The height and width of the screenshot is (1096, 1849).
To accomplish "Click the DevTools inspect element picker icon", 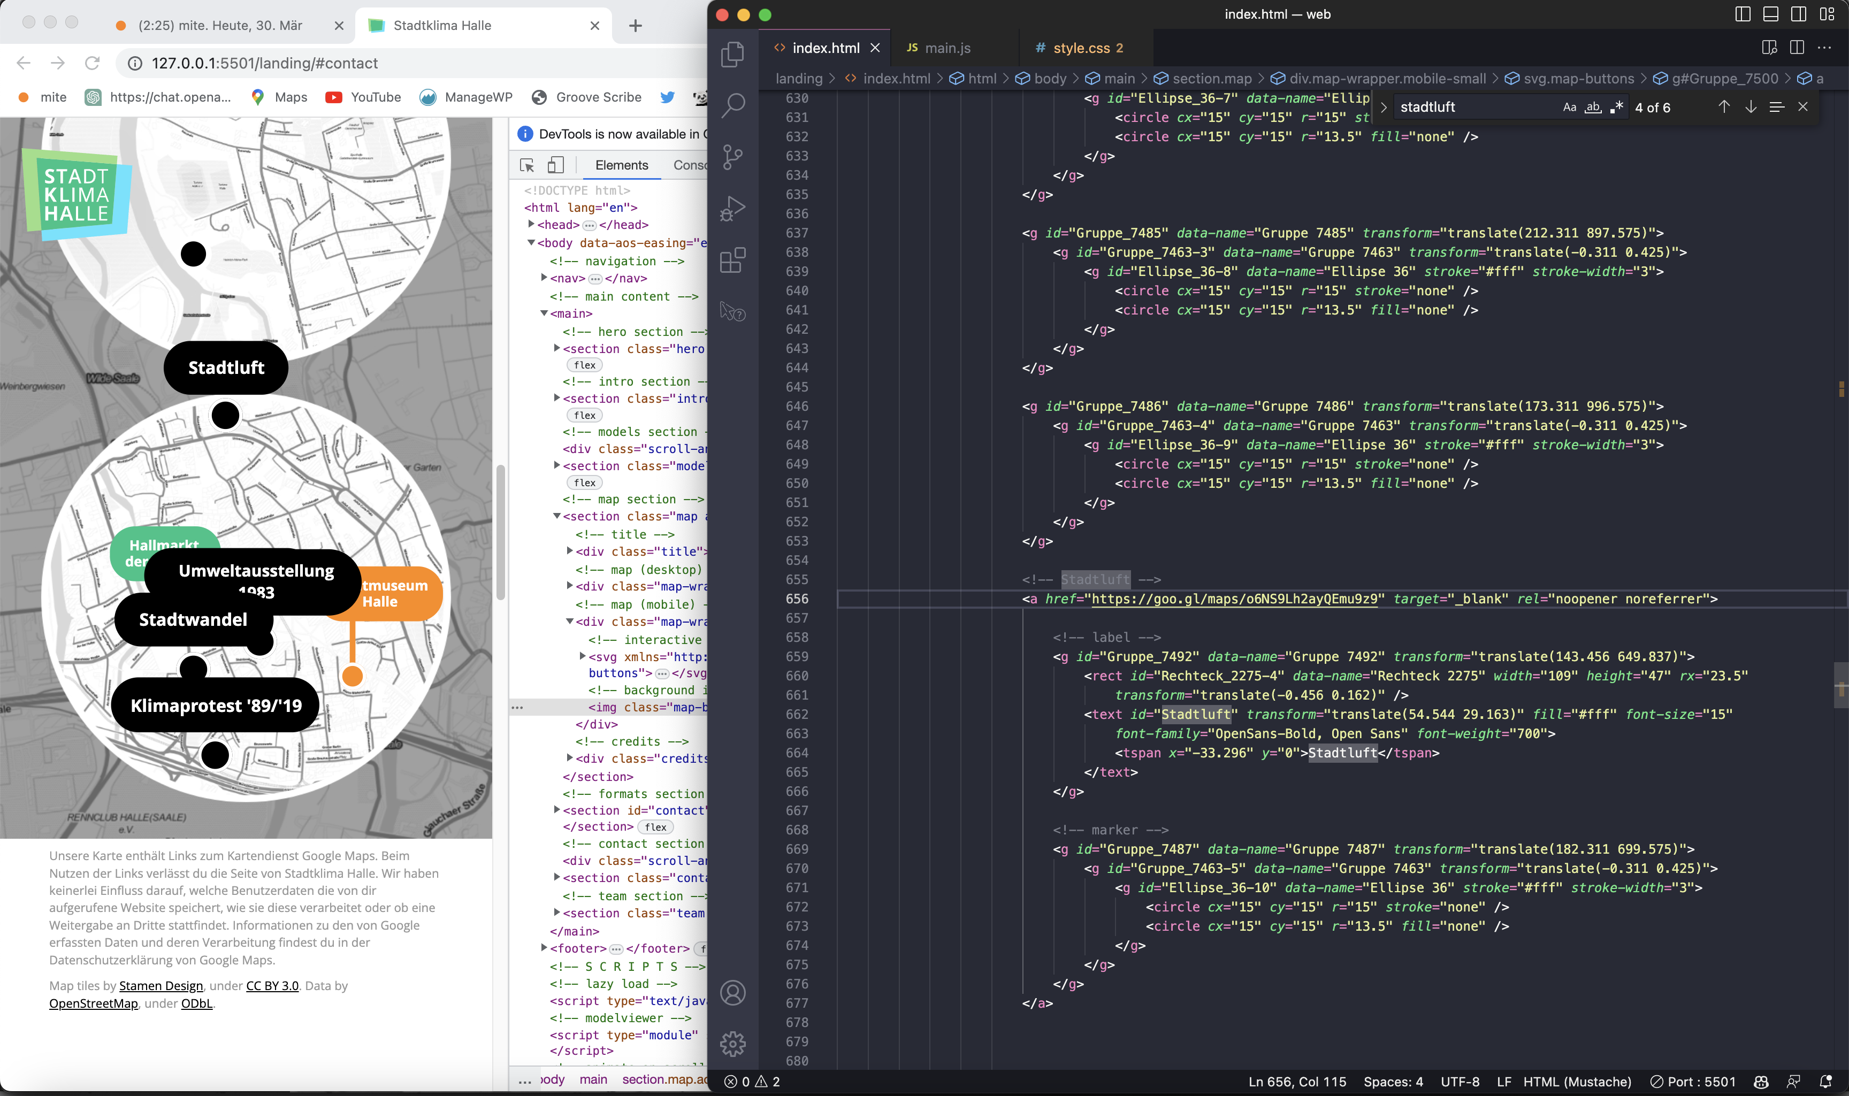I will (x=526, y=165).
